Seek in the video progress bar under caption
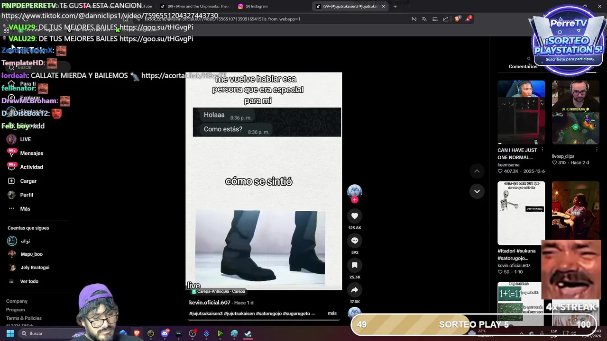Viewport: 607px width, 341px height. tap(264, 320)
